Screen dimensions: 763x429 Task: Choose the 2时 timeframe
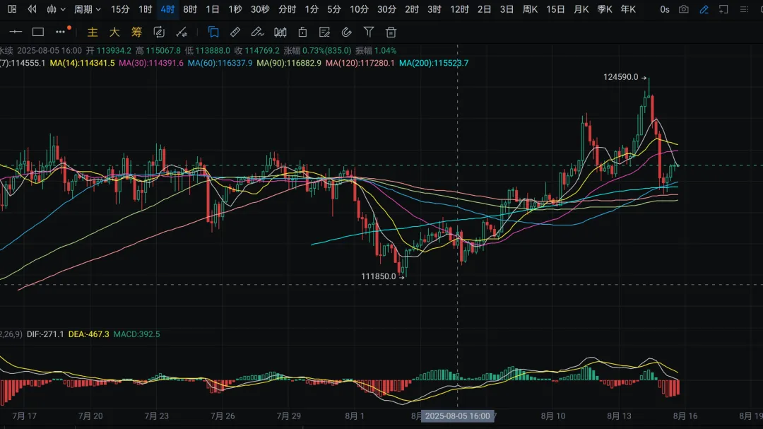click(412, 9)
